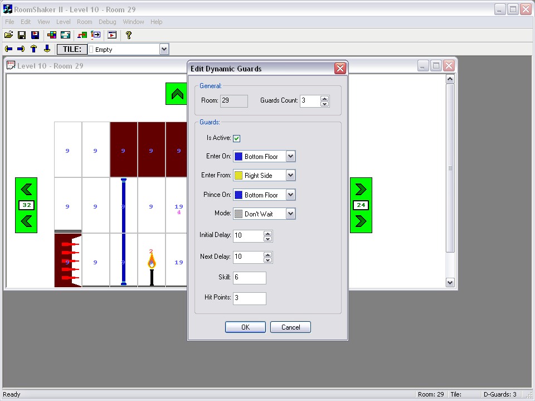Increase Guards Count with up spinner

[325, 98]
